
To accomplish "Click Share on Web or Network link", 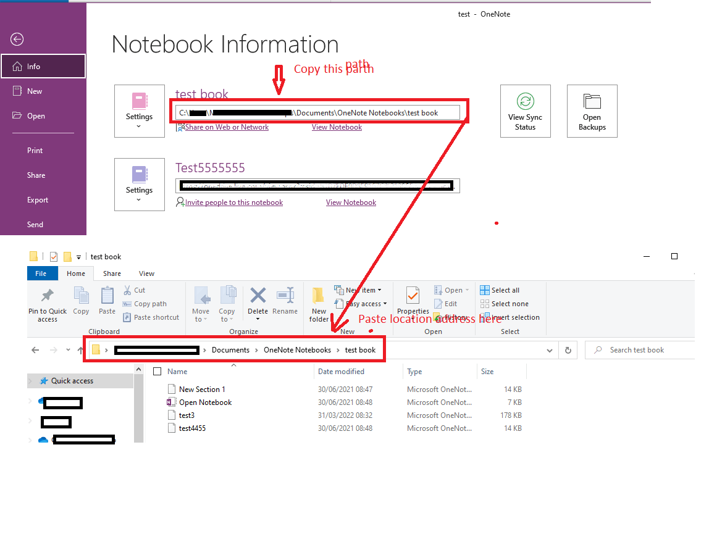I will click(227, 128).
